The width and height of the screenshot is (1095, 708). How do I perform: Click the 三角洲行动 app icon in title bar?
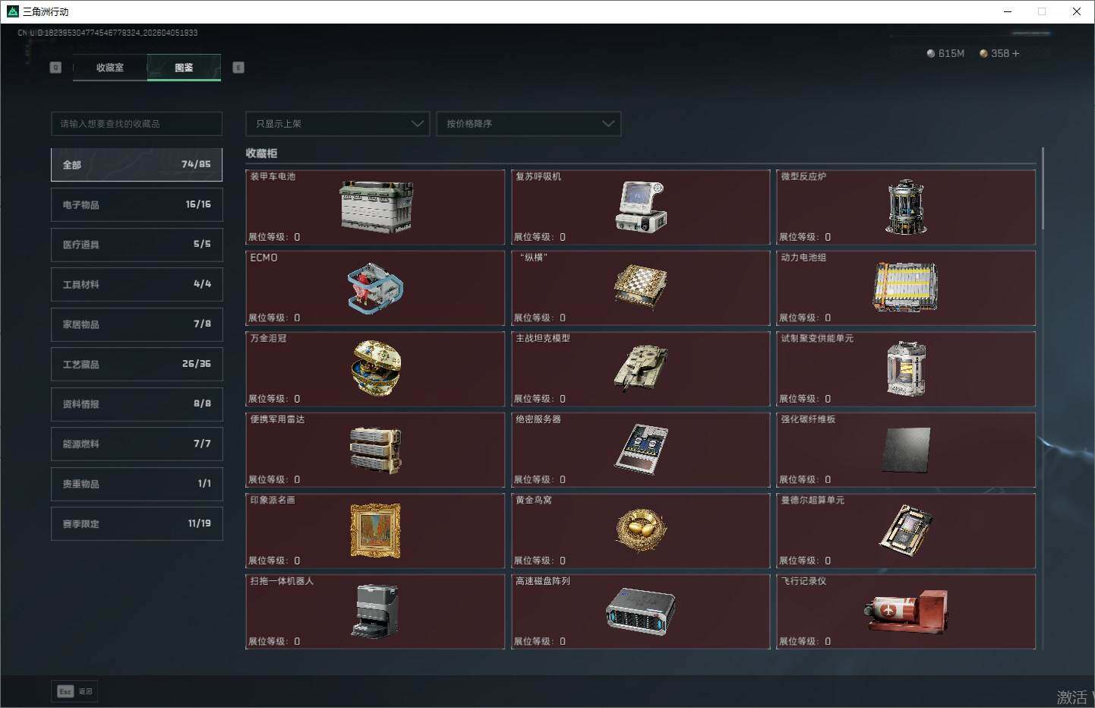[x=12, y=11]
